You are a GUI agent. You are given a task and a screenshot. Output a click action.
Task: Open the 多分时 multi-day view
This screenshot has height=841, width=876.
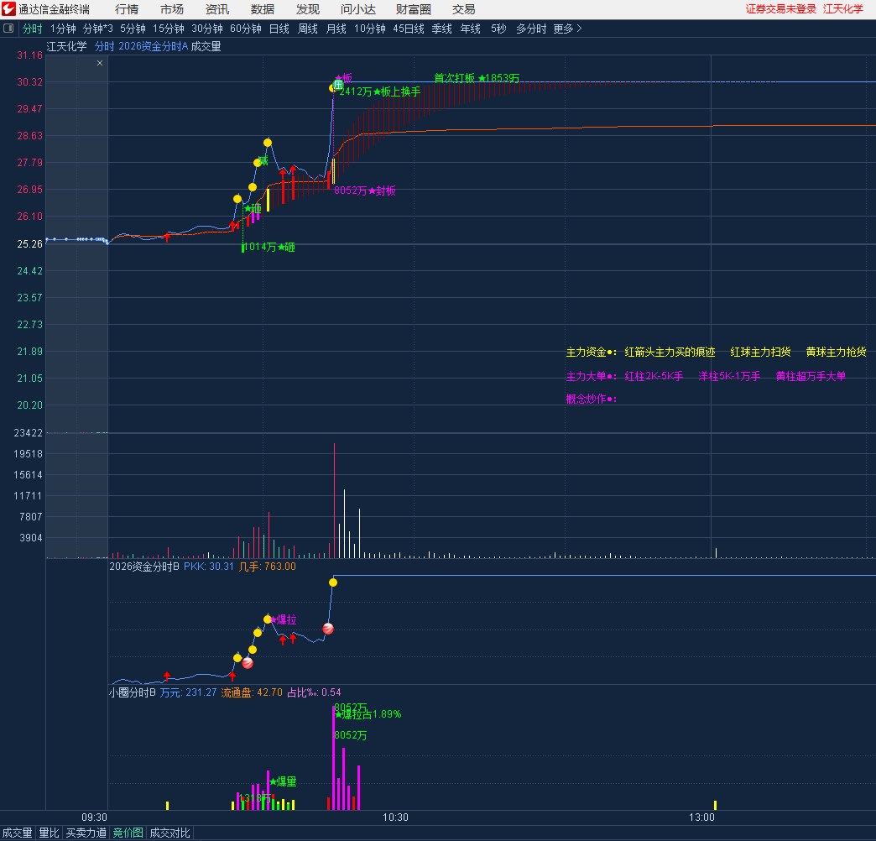(x=530, y=29)
